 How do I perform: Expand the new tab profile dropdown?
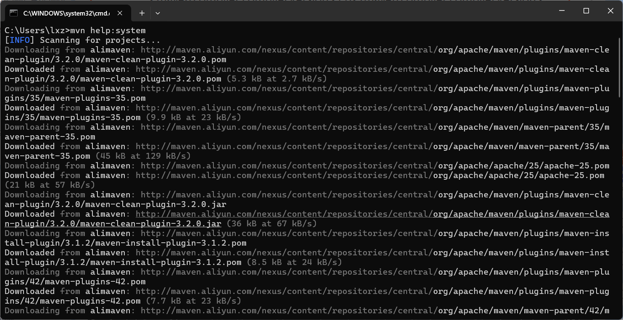click(158, 13)
